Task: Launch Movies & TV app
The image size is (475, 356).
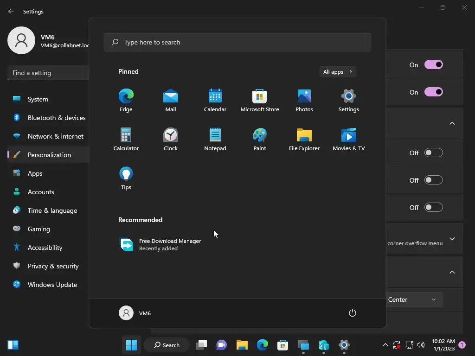Action: [349, 139]
